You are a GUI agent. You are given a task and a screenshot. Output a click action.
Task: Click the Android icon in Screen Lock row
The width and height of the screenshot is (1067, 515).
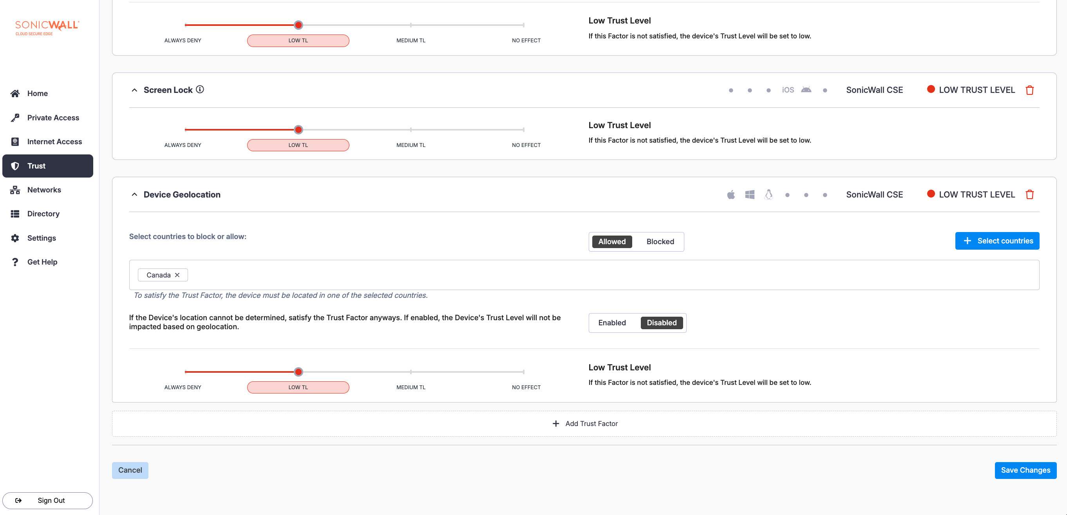click(x=806, y=90)
